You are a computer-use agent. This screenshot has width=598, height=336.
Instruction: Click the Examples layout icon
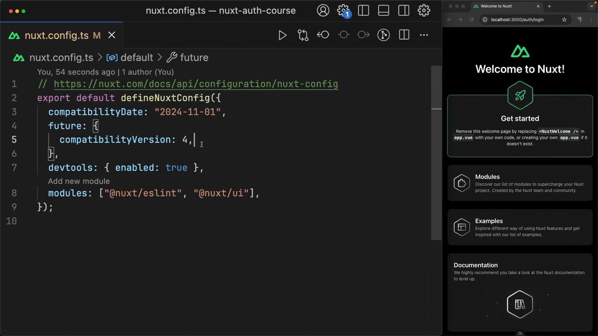click(462, 227)
